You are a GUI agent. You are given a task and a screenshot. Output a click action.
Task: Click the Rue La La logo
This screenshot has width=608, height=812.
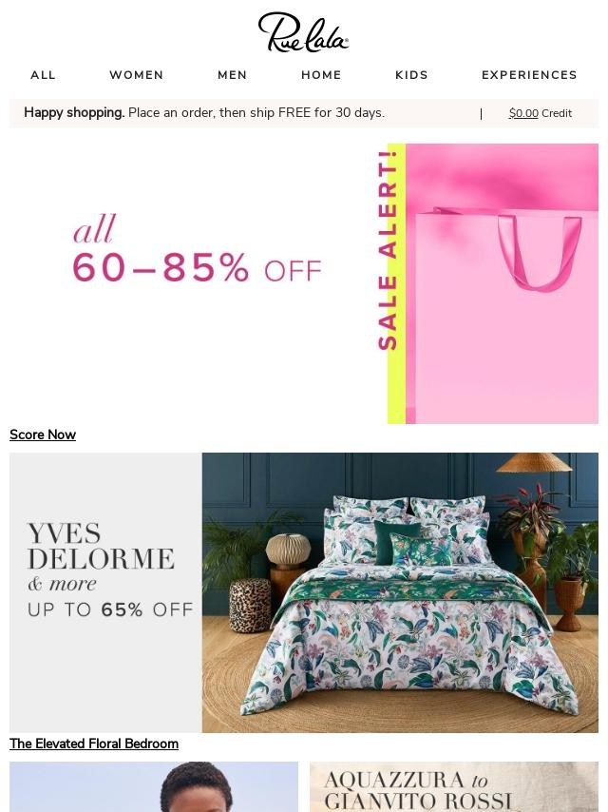(303, 32)
